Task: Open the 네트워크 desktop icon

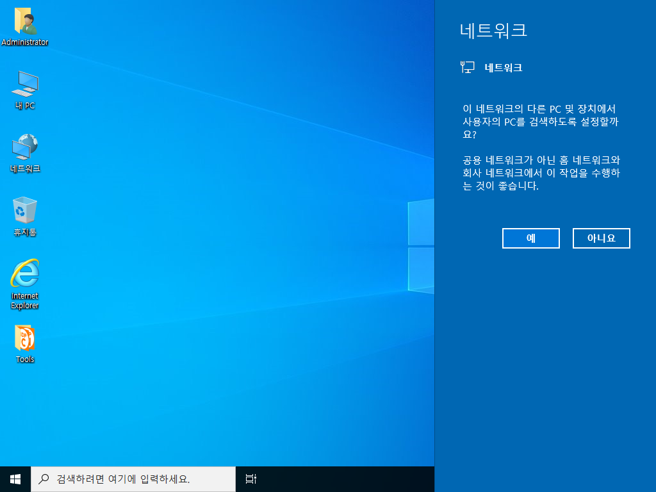Action: point(25,153)
